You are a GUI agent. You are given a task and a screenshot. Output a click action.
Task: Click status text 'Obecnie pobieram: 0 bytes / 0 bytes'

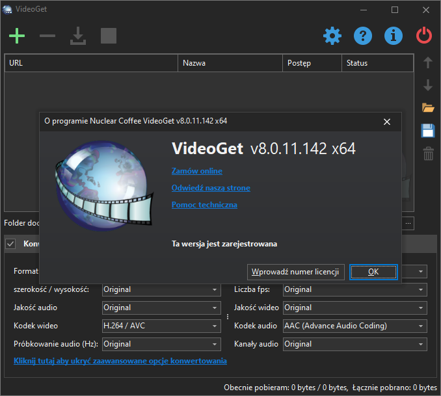tap(286, 388)
